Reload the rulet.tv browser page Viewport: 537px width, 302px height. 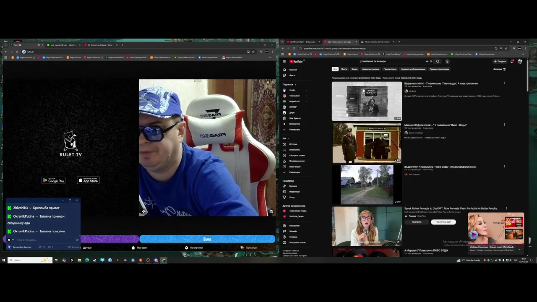(17, 52)
